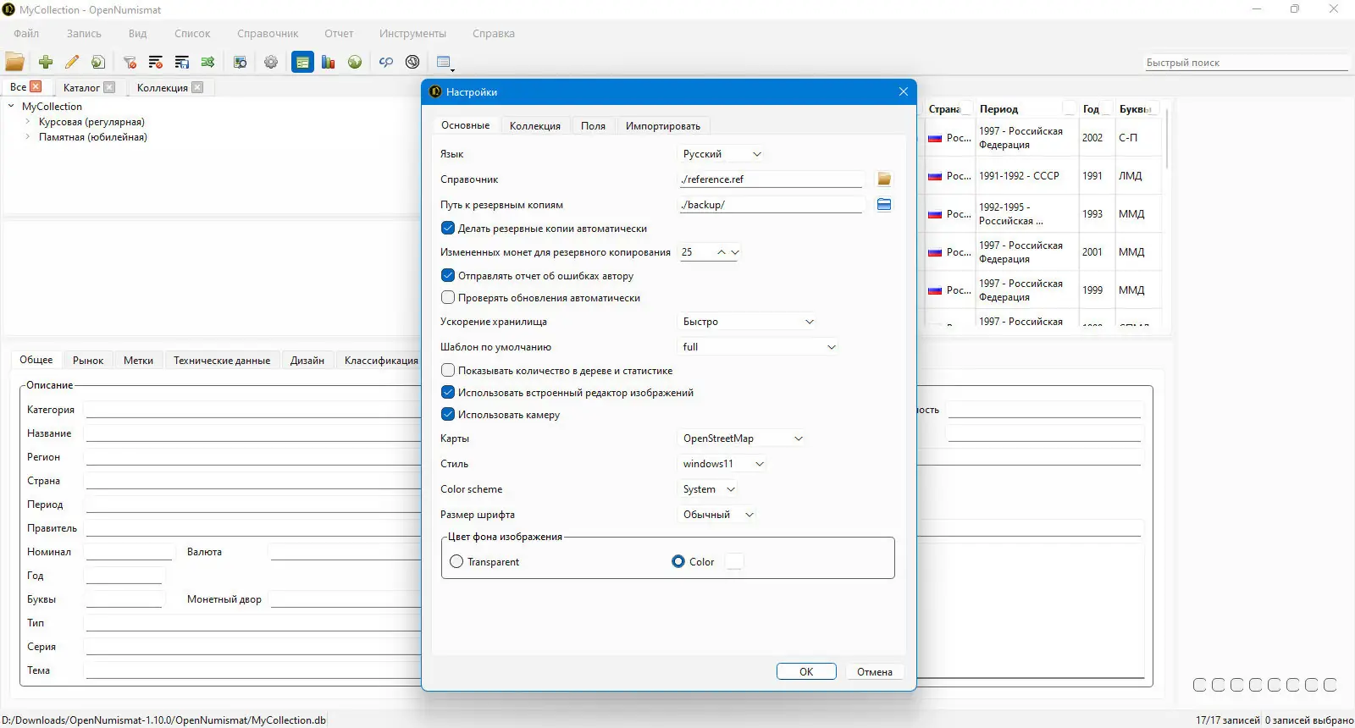Toggle the highlighted details panel icon
Image resolution: width=1355 pixels, height=728 pixels.
point(302,62)
